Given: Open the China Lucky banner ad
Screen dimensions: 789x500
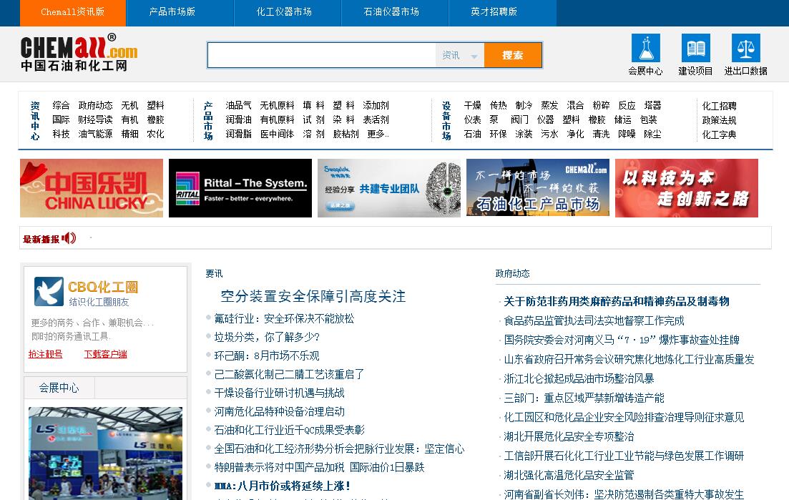Looking at the screenshot, I should [x=92, y=188].
